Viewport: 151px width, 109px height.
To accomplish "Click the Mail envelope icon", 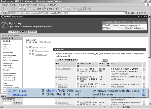I will coord(63,9).
